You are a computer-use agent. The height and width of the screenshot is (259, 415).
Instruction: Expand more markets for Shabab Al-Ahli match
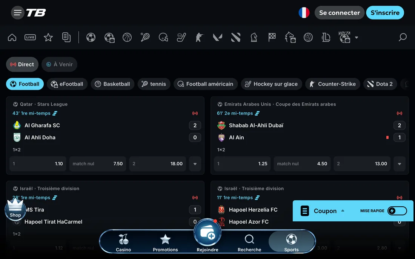point(400,164)
